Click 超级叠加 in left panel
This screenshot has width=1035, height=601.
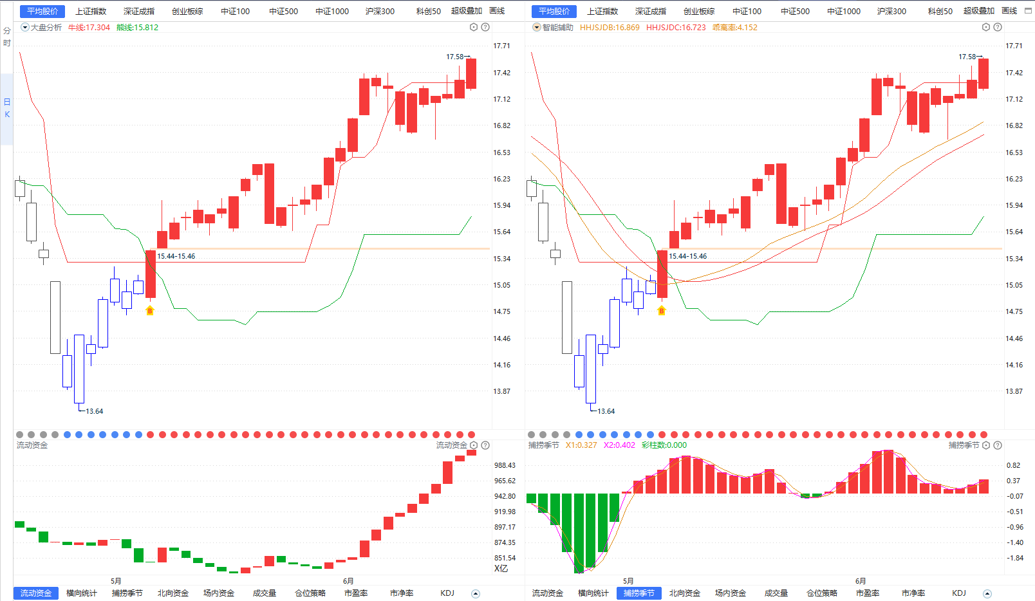coord(467,11)
